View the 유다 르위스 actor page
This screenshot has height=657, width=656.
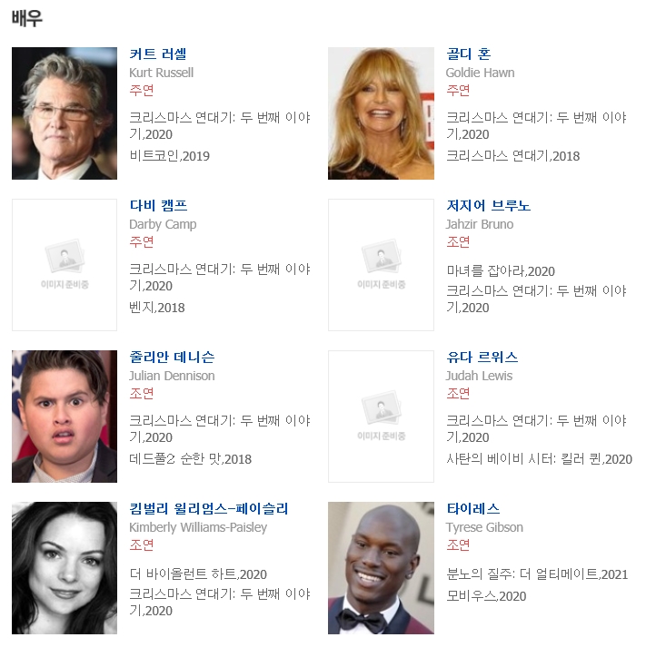[x=482, y=358]
